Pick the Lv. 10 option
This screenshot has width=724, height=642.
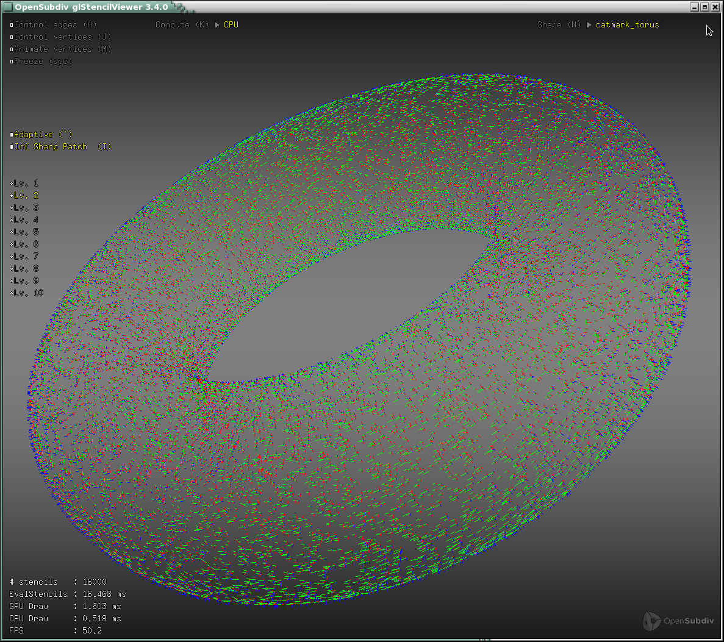point(12,293)
